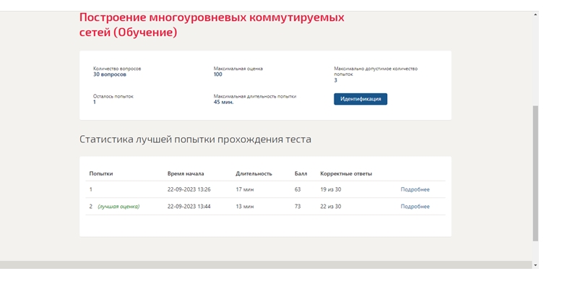The width and height of the screenshot is (562, 284).
Task: Click the date 22-09-2023 13:26
Action: tap(189, 189)
